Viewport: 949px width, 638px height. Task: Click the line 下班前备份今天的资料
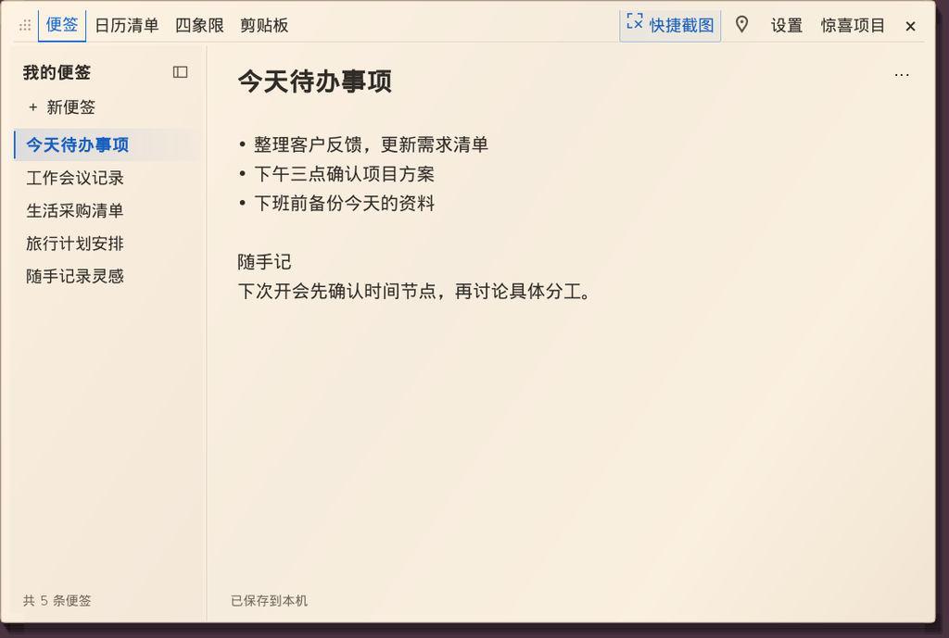pyautogui.click(x=344, y=203)
